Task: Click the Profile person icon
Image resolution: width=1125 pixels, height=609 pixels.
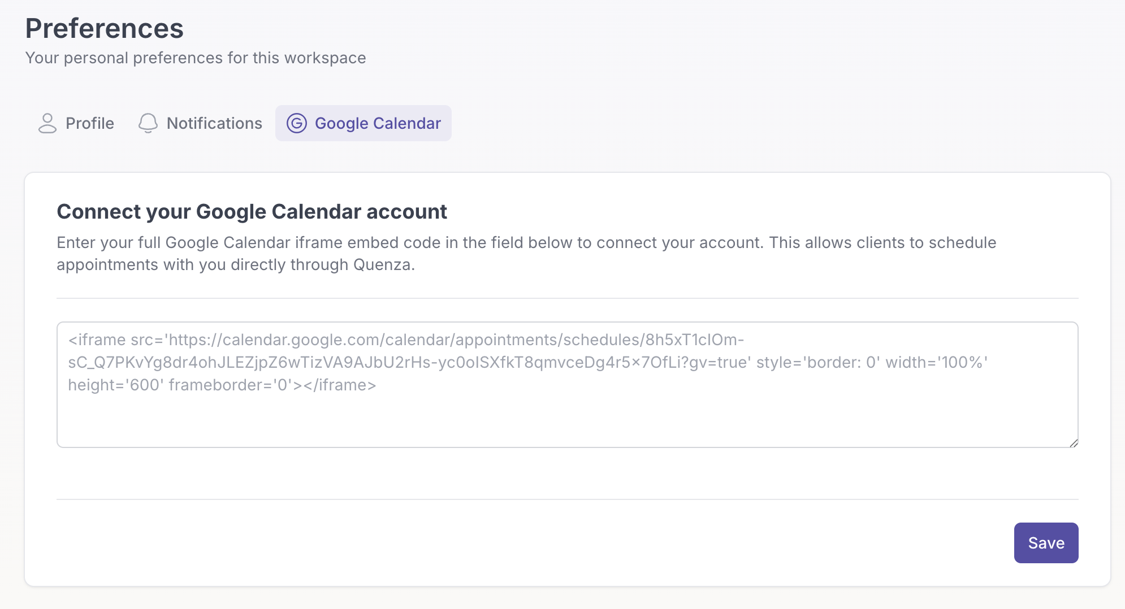Action: click(x=47, y=123)
